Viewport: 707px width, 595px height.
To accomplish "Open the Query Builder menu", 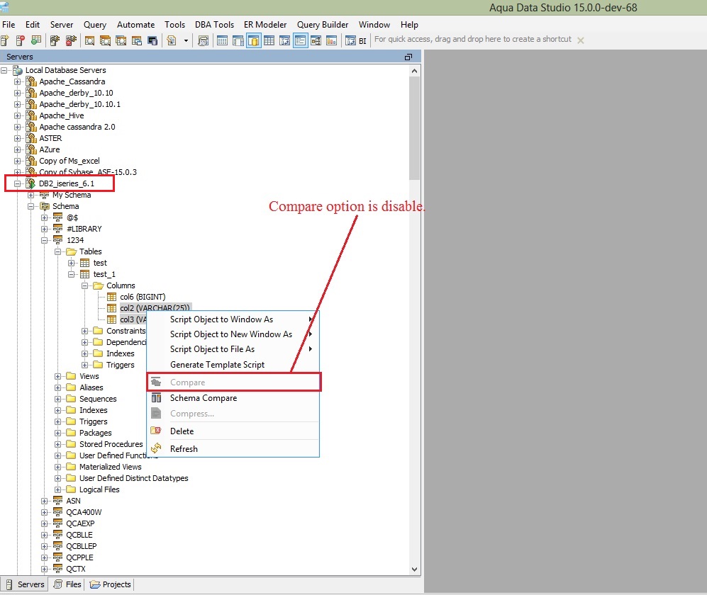I will click(x=323, y=25).
